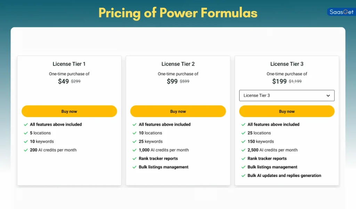Click the checkmark beside 'Bulk AI updates and replies generation'
Screen dimensions: 356x209
coord(243,176)
